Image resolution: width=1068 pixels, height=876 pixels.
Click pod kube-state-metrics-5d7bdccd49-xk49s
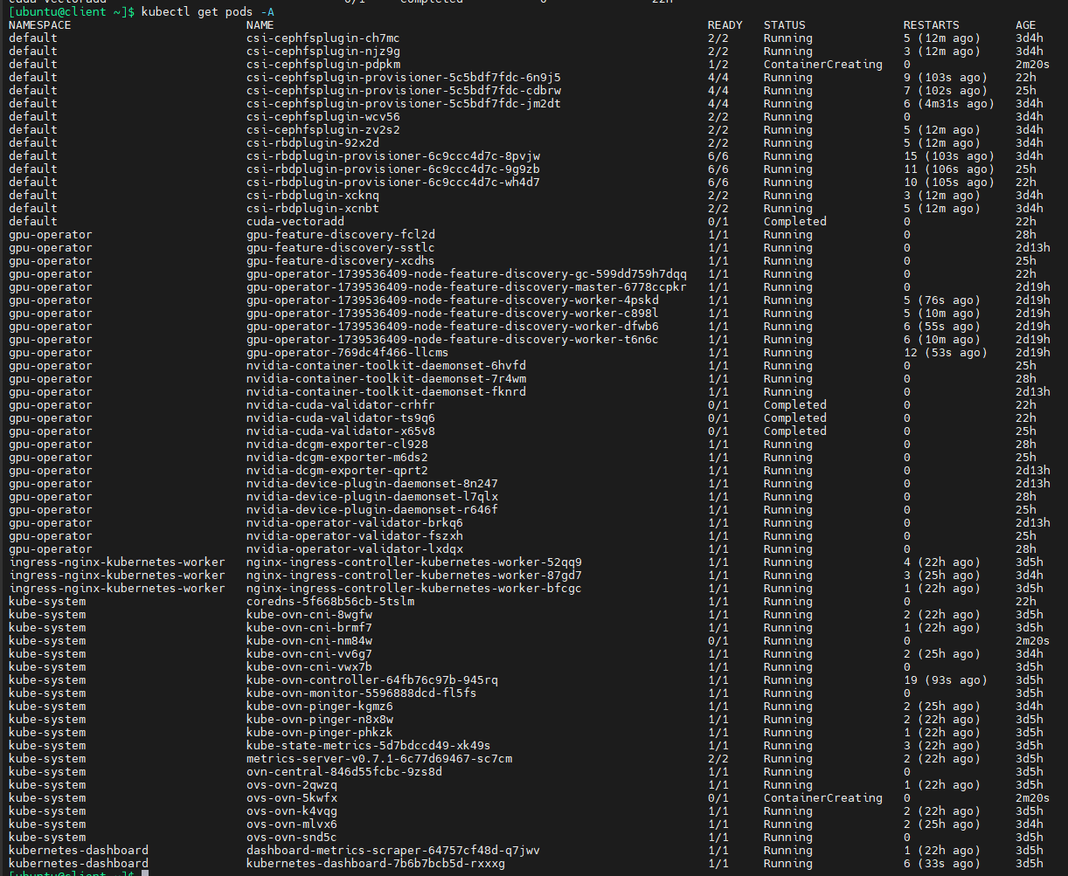point(369,746)
